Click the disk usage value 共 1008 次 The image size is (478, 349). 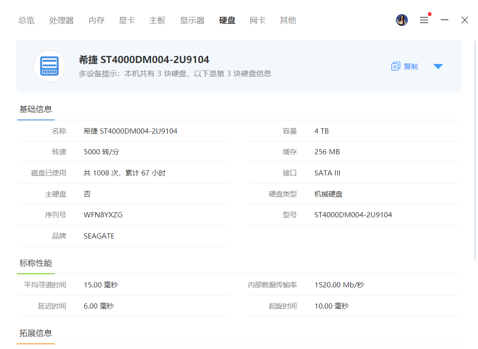pos(124,173)
